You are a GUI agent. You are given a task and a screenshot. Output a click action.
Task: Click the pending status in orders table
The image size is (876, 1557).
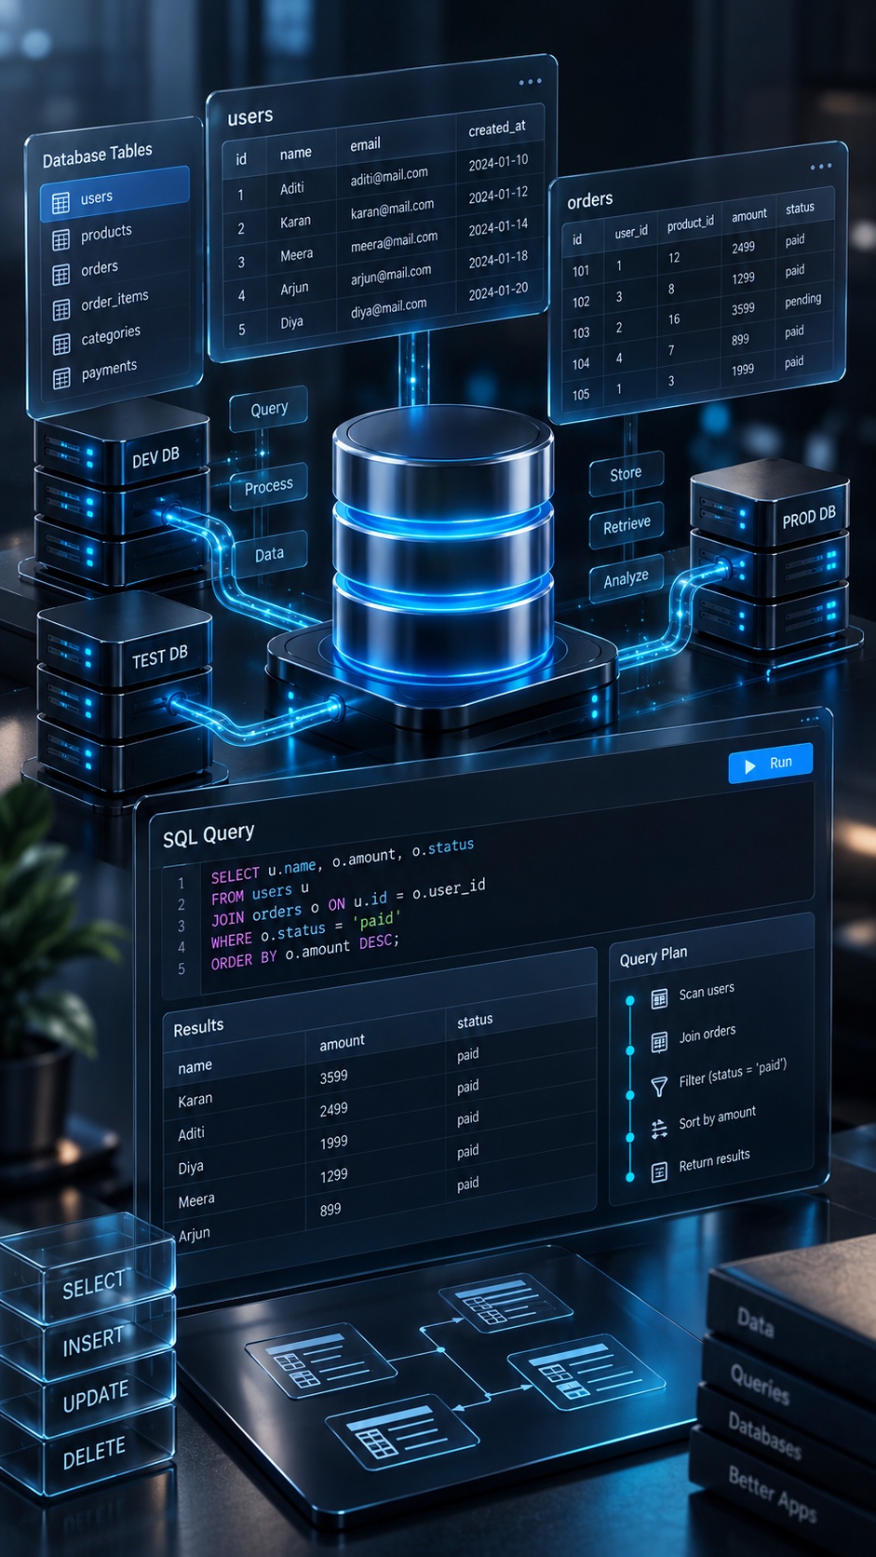pyautogui.click(x=802, y=300)
